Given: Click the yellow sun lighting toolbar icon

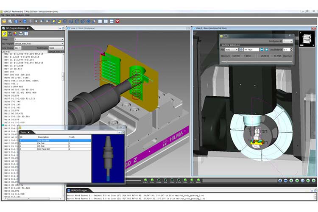Looking at the screenshot, I should (54, 21).
